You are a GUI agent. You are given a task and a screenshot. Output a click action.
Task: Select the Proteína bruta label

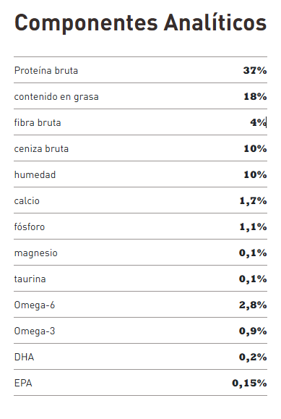point(46,70)
